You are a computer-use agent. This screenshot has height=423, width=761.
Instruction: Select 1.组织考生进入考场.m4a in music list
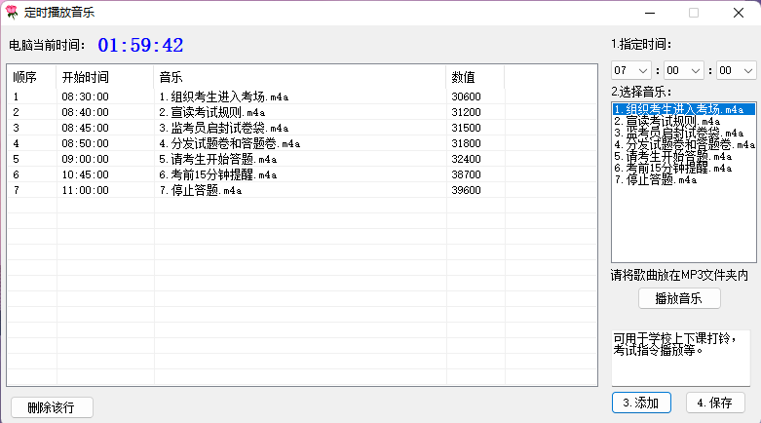[683, 109]
